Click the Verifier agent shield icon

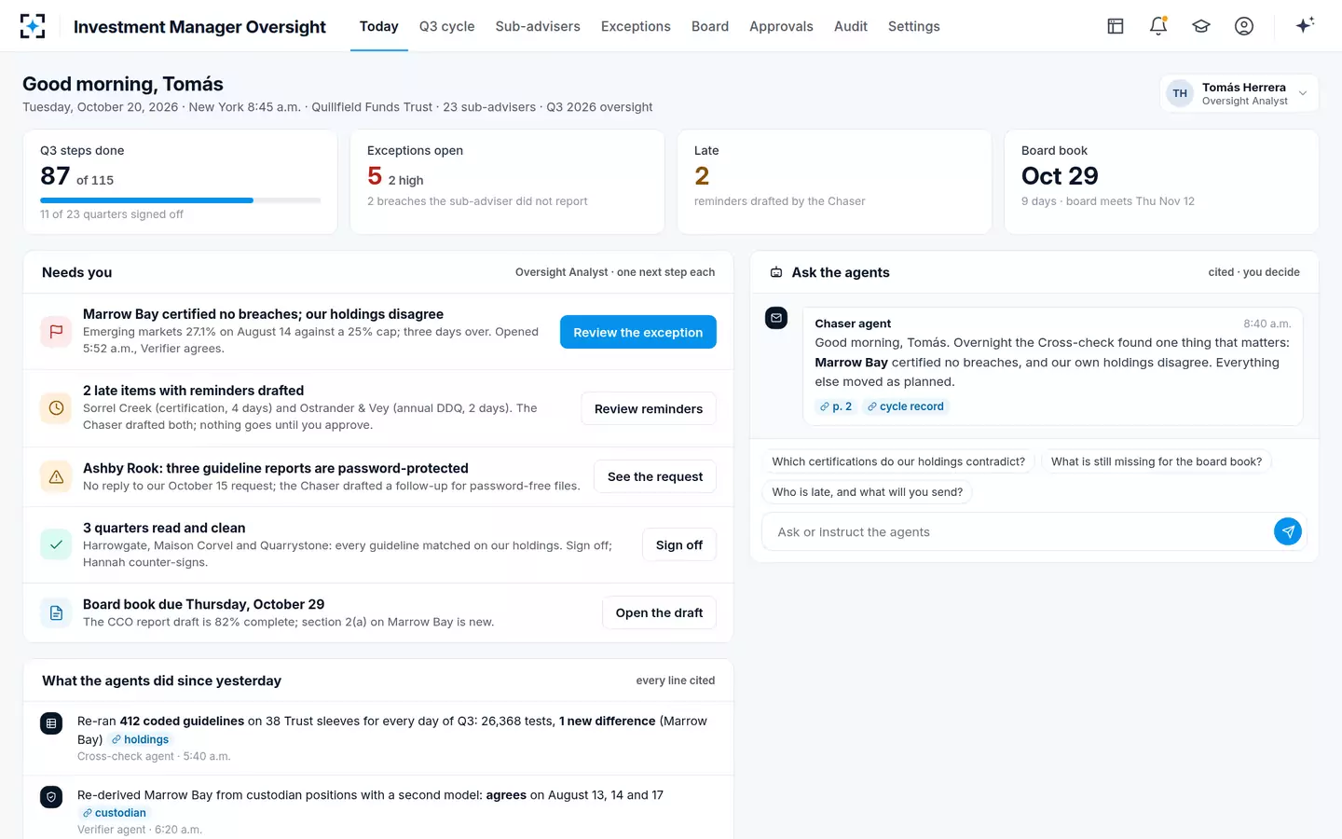pyautogui.click(x=51, y=797)
